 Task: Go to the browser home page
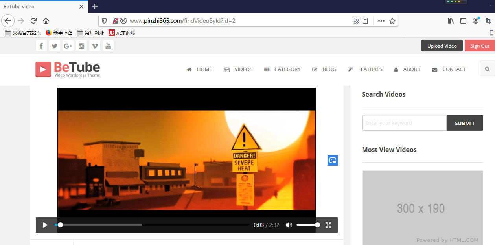click(46, 21)
